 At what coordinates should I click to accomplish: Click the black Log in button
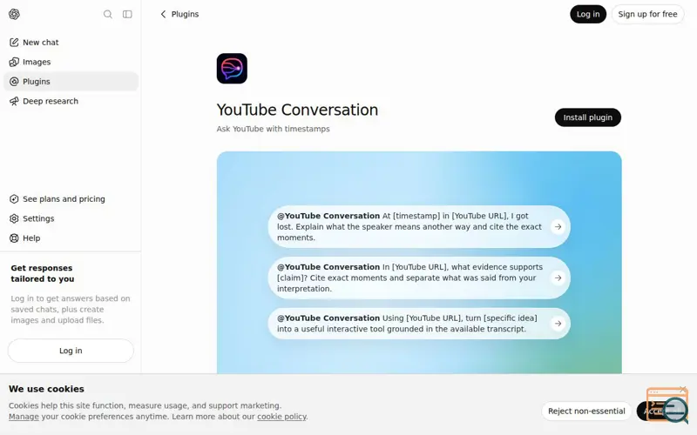[x=588, y=14]
